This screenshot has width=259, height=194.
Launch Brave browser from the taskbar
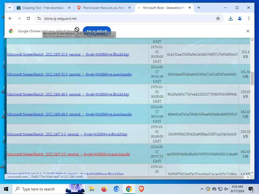tap(141, 189)
